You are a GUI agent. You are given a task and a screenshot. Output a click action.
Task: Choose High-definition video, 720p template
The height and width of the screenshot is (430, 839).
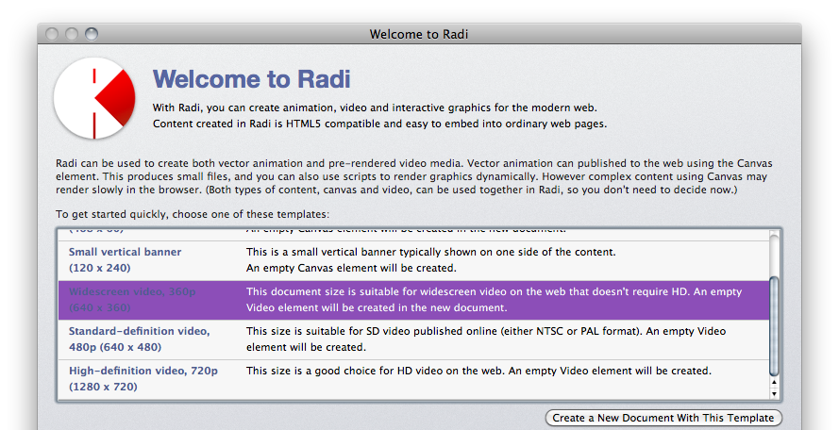click(413, 379)
